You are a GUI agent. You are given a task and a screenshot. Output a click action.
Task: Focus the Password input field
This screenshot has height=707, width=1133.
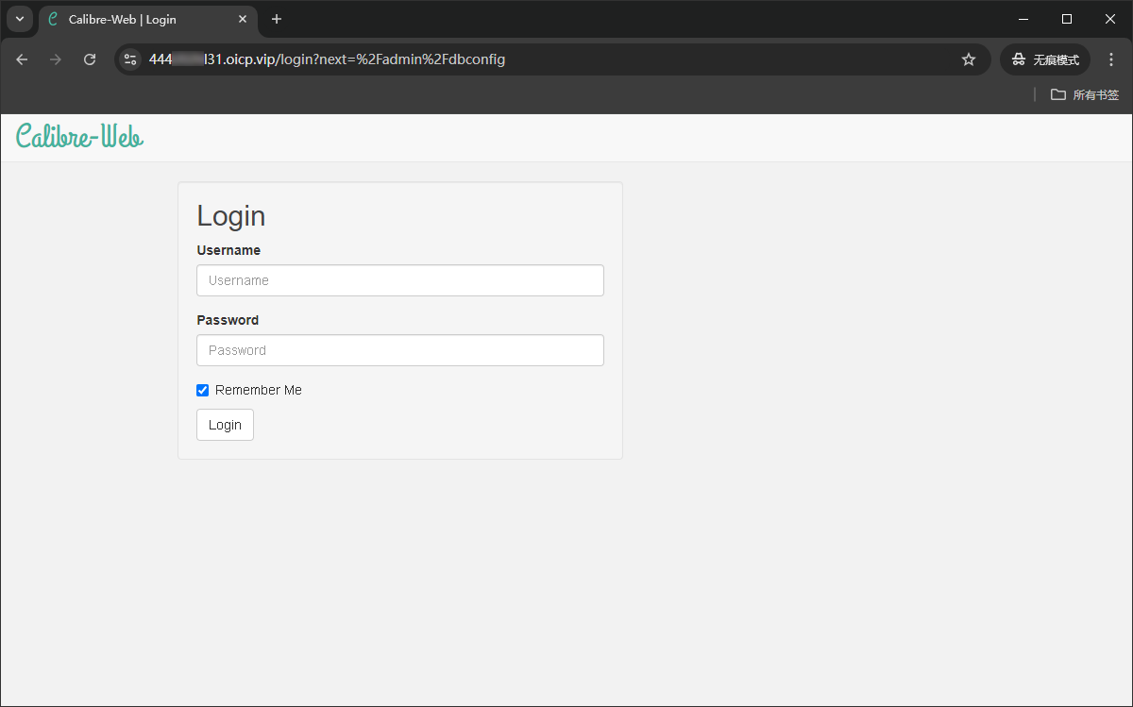399,350
